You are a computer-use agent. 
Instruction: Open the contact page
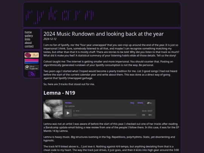coord(29,46)
